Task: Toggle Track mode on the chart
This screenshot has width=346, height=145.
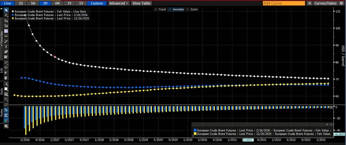Action: (x=160, y=9)
